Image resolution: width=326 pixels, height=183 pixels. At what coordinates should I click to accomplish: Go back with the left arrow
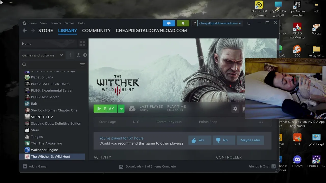24,30
